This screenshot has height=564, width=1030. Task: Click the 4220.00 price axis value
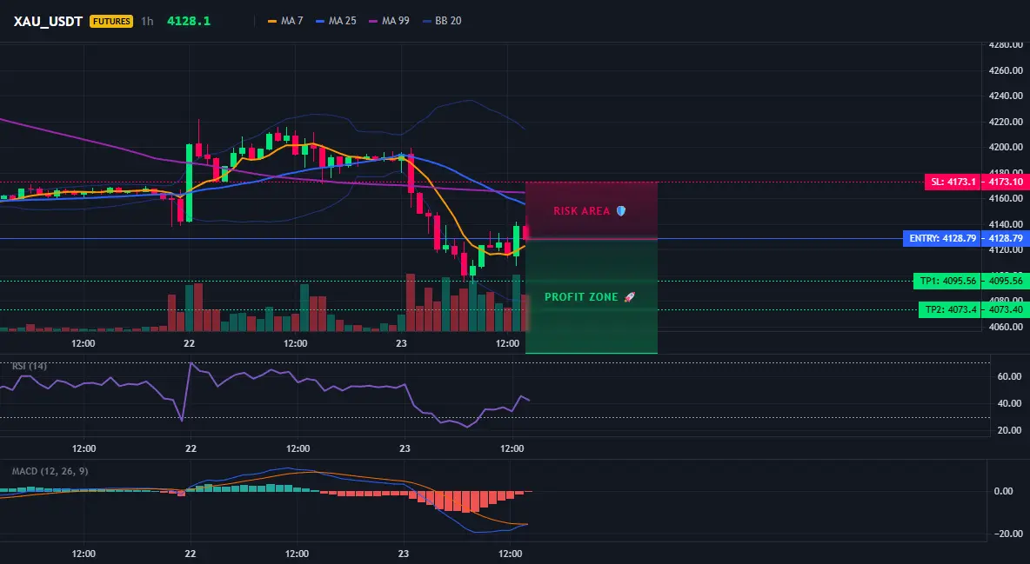[1006, 122]
